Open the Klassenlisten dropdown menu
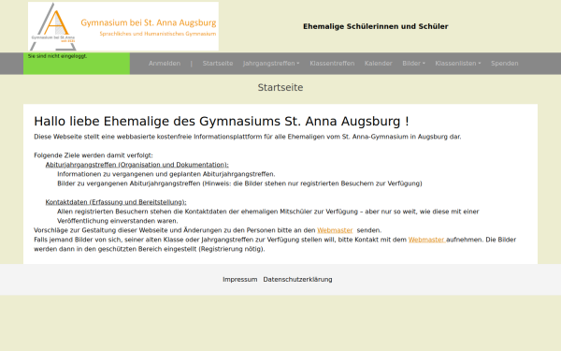561x351 pixels. point(458,64)
